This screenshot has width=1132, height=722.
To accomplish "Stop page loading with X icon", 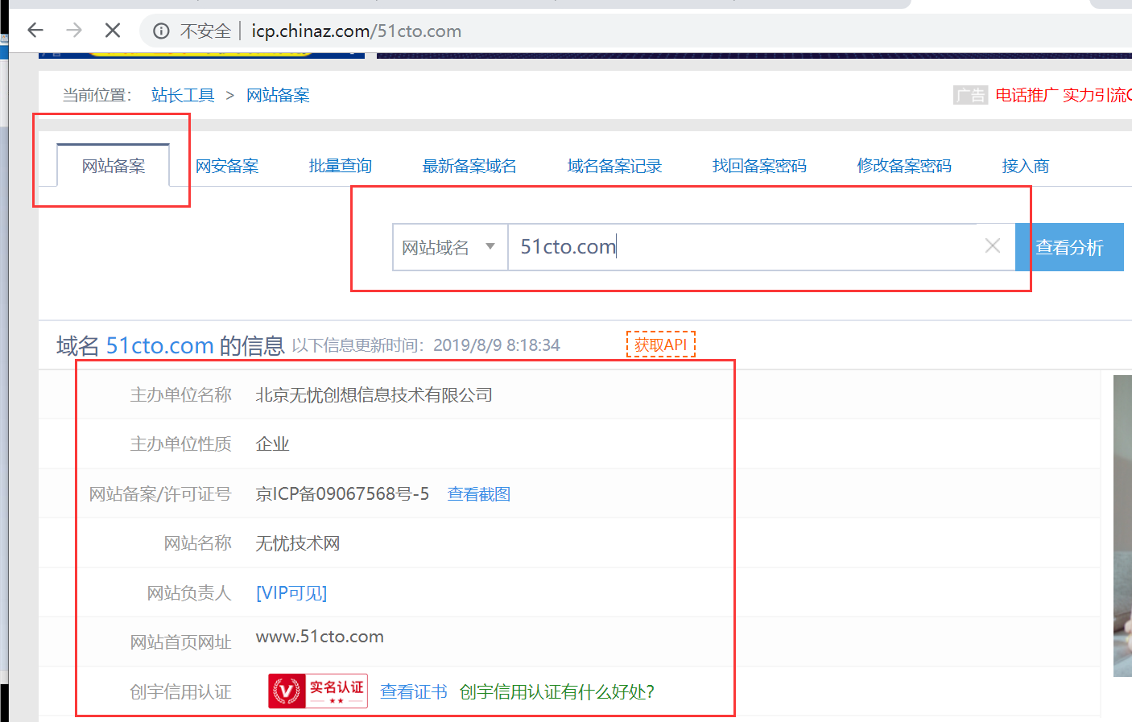I will pos(113,31).
